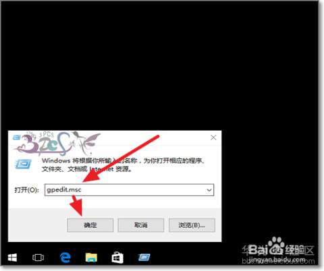Expand the Open combo box dropdown arrow
324x271 pixels.
[x=209, y=190]
